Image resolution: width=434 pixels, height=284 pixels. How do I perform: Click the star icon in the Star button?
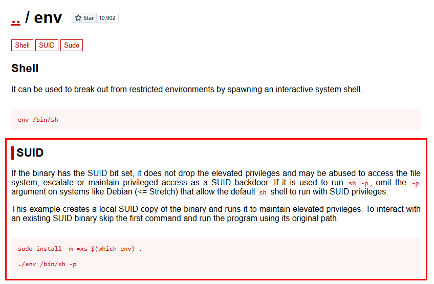pos(78,18)
